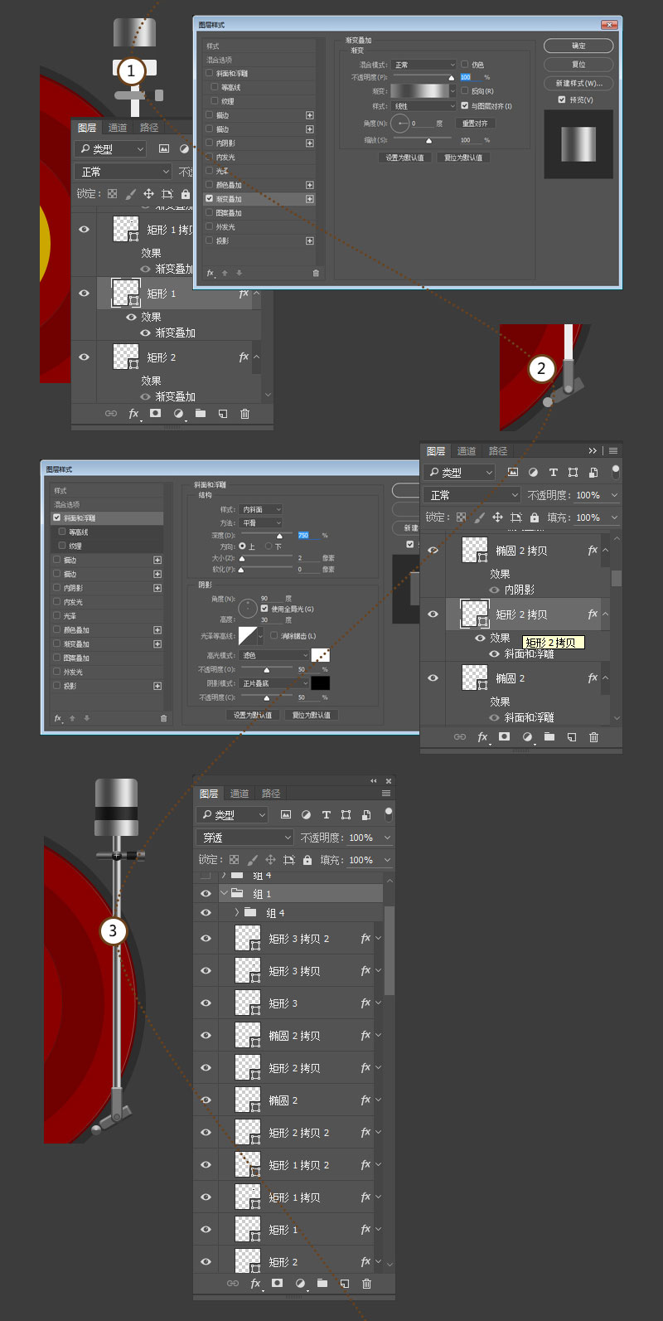Open the 路径 tab above the 矩形 1 渐变叠加 layer
The image size is (663, 1321).
(149, 128)
